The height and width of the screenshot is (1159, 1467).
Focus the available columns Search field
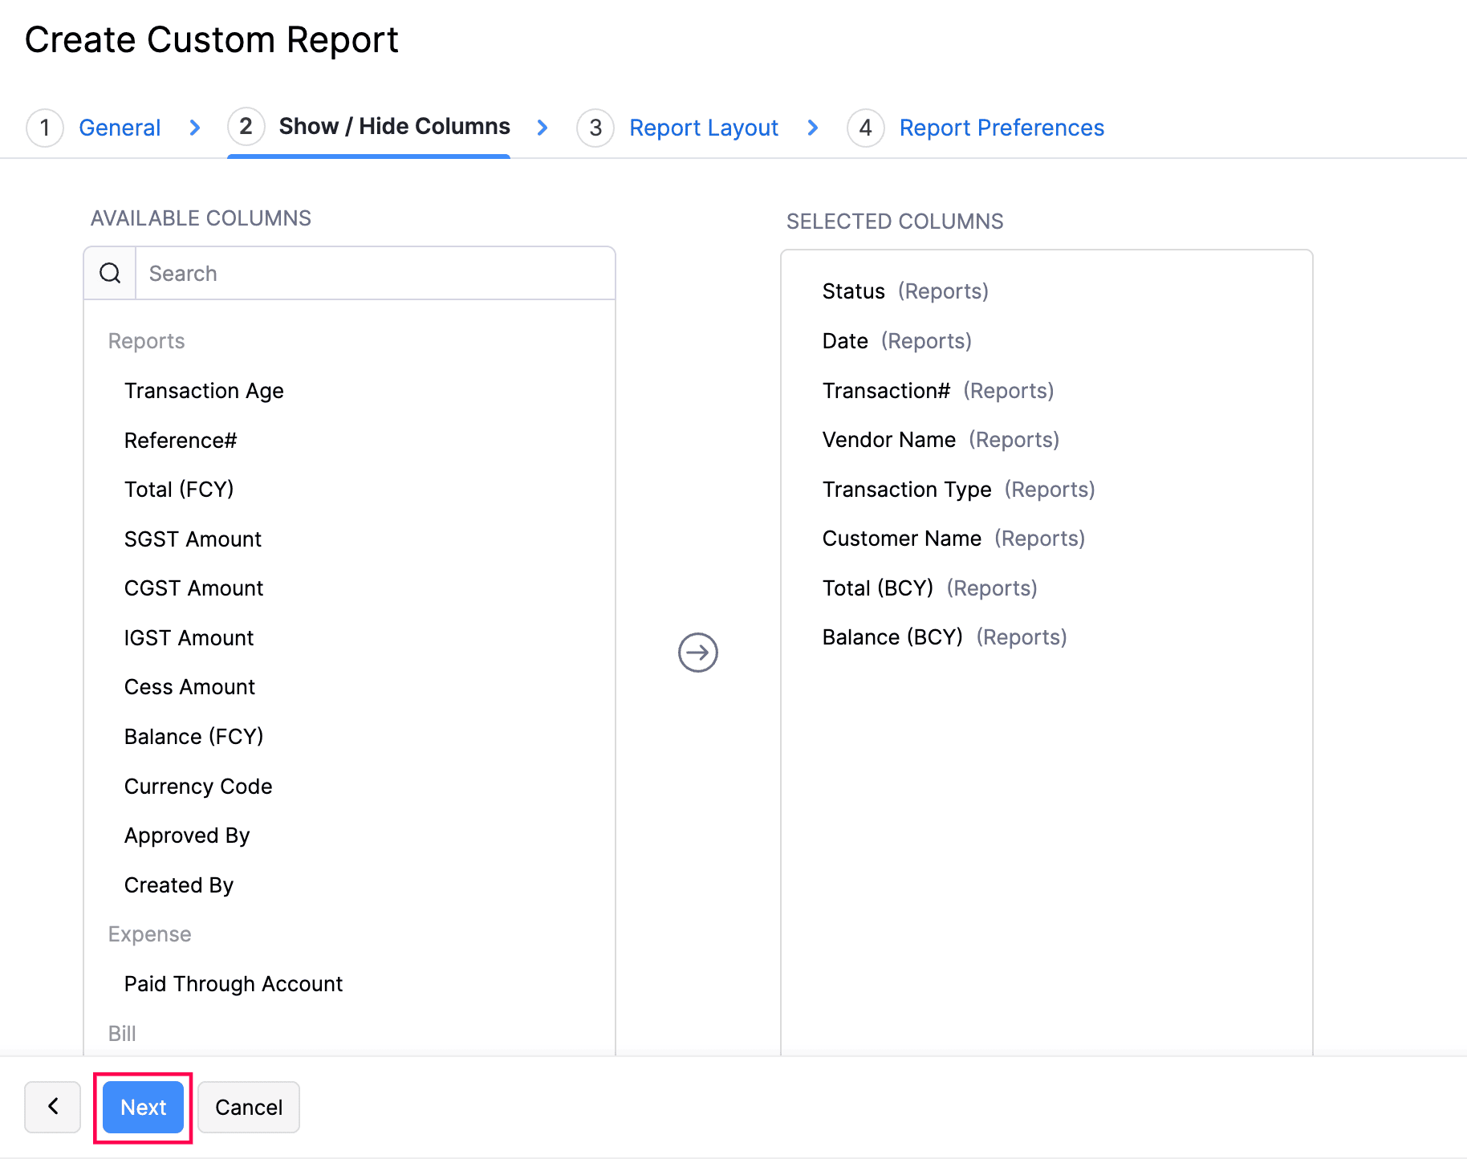[374, 274]
